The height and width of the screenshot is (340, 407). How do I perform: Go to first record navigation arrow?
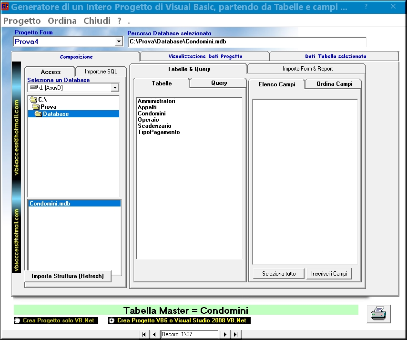[144, 334]
